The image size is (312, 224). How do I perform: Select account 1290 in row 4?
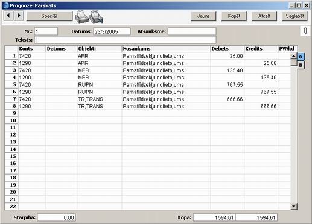(25, 78)
